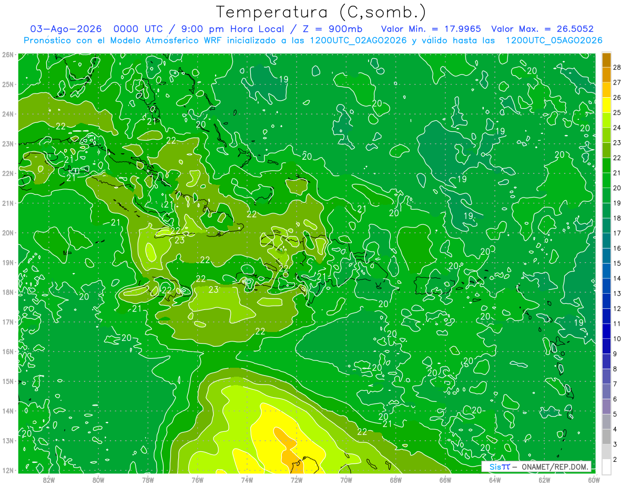Click the color scale label 15

[x=617, y=263]
